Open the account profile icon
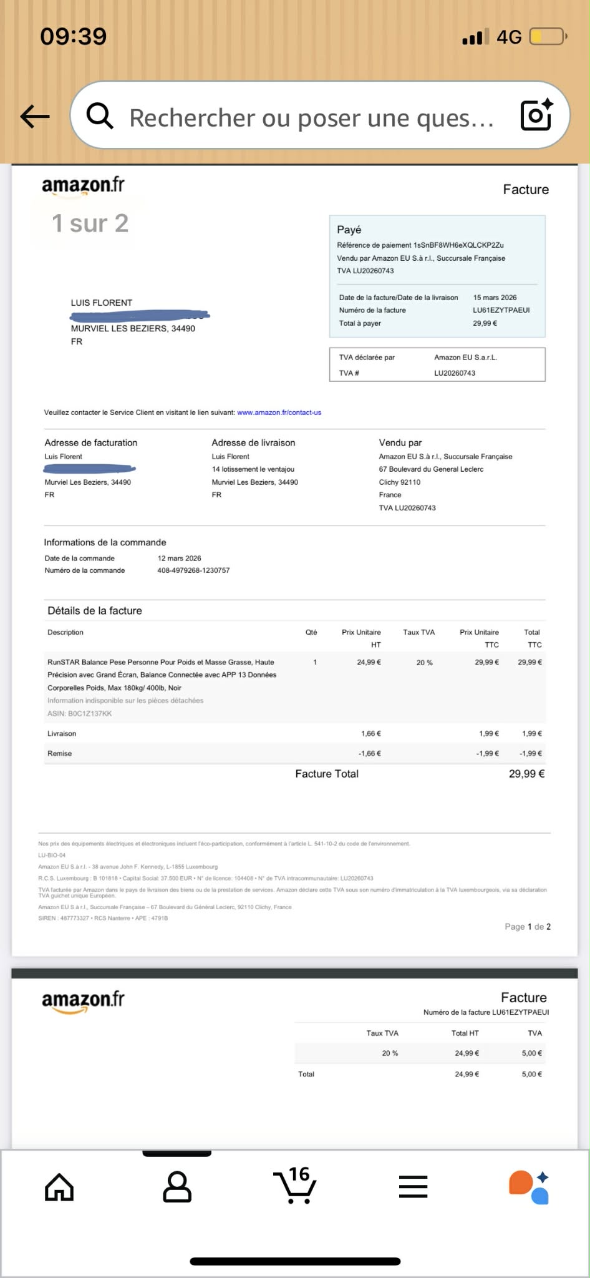 point(177,1186)
